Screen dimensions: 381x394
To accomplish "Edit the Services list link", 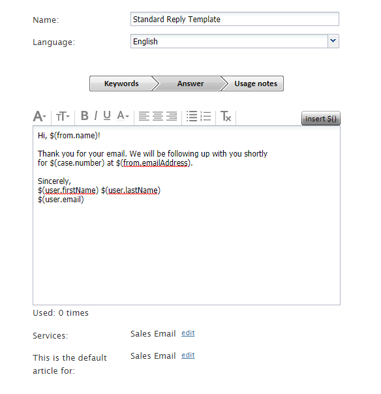I will (188, 333).
